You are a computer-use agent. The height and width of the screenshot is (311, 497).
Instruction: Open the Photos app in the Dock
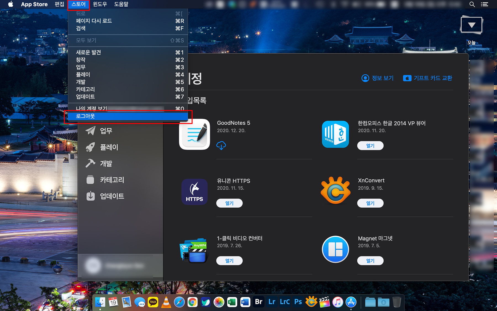(219, 302)
